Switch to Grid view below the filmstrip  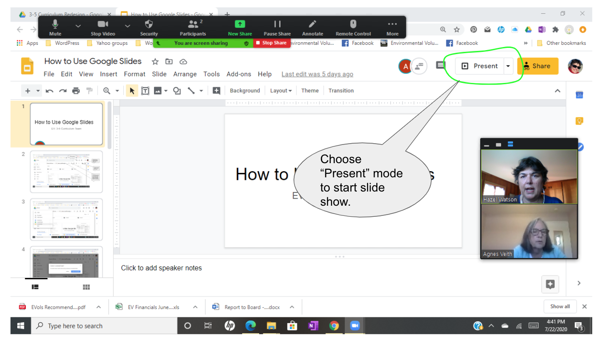coord(86,287)
